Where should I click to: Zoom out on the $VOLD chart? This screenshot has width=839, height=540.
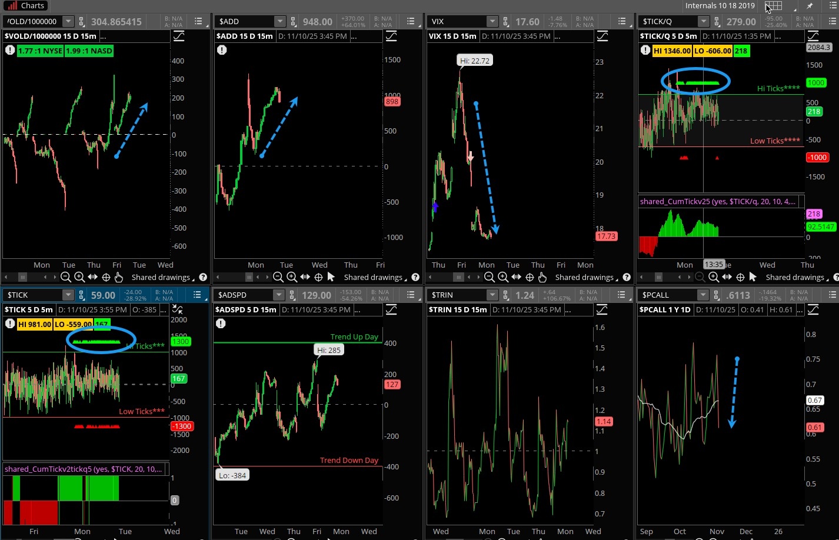tap(66, 277)
